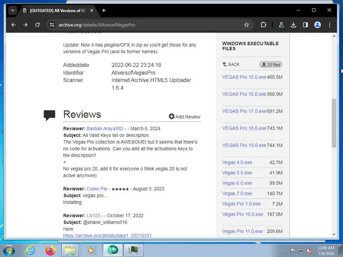Open the clock showing 12:00 AM
Image resolution: width=343 pixels, height=257 pixels.
(x=326, y=251)
